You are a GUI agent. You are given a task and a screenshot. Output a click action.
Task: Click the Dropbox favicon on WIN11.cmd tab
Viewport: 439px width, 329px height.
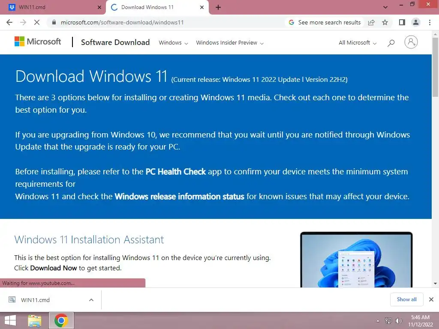click(12, 7)
